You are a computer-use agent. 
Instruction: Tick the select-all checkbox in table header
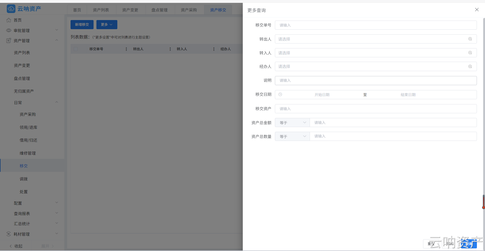click(x=76, y=49)
